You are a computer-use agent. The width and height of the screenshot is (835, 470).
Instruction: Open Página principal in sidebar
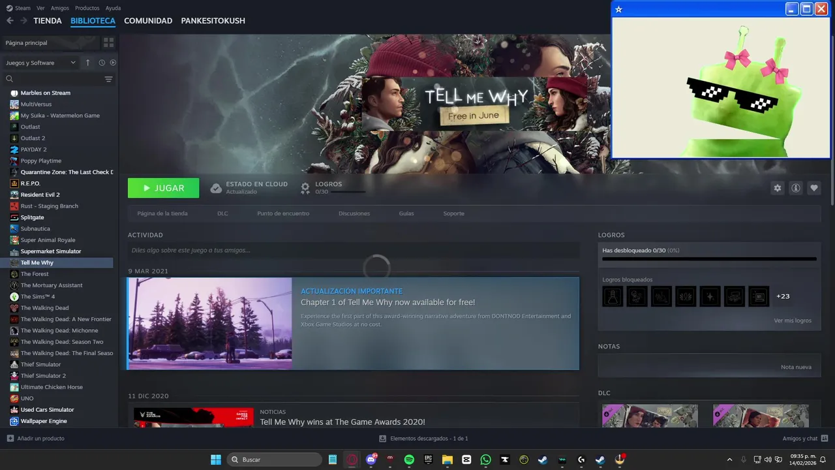51,42
